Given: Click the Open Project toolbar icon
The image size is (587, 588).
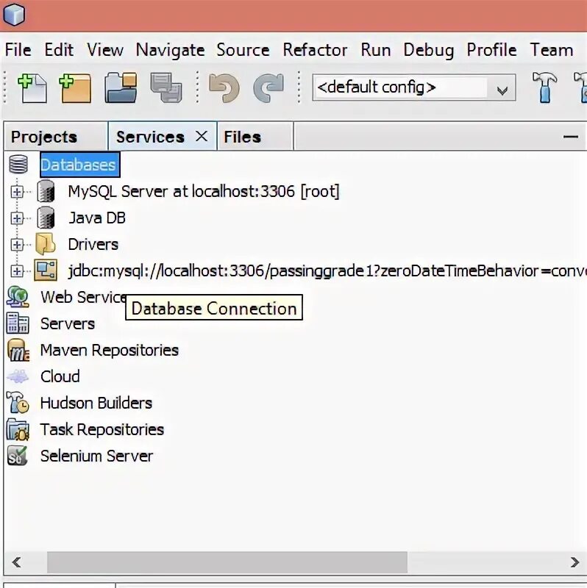Looking at the screenshot, I should (x=121, y=88).
